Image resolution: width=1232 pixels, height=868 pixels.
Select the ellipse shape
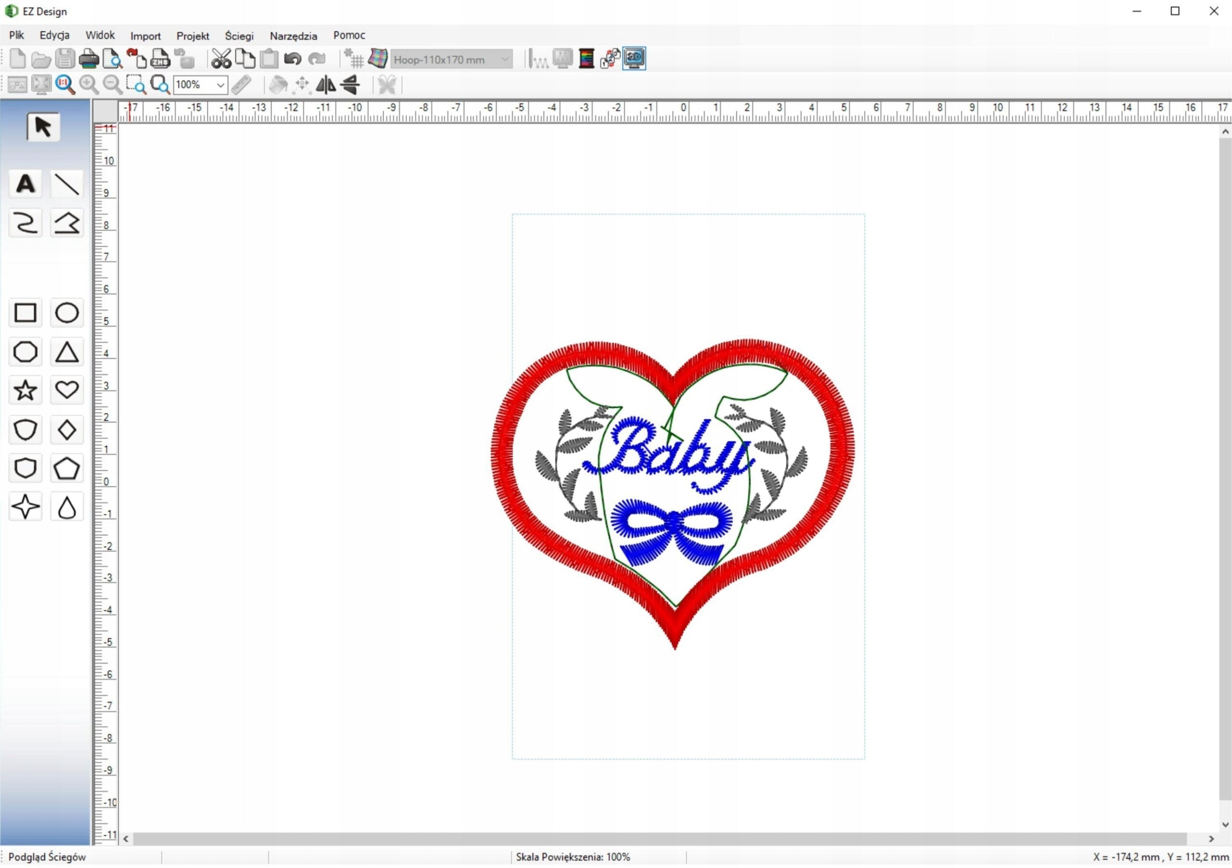[67, 313]
